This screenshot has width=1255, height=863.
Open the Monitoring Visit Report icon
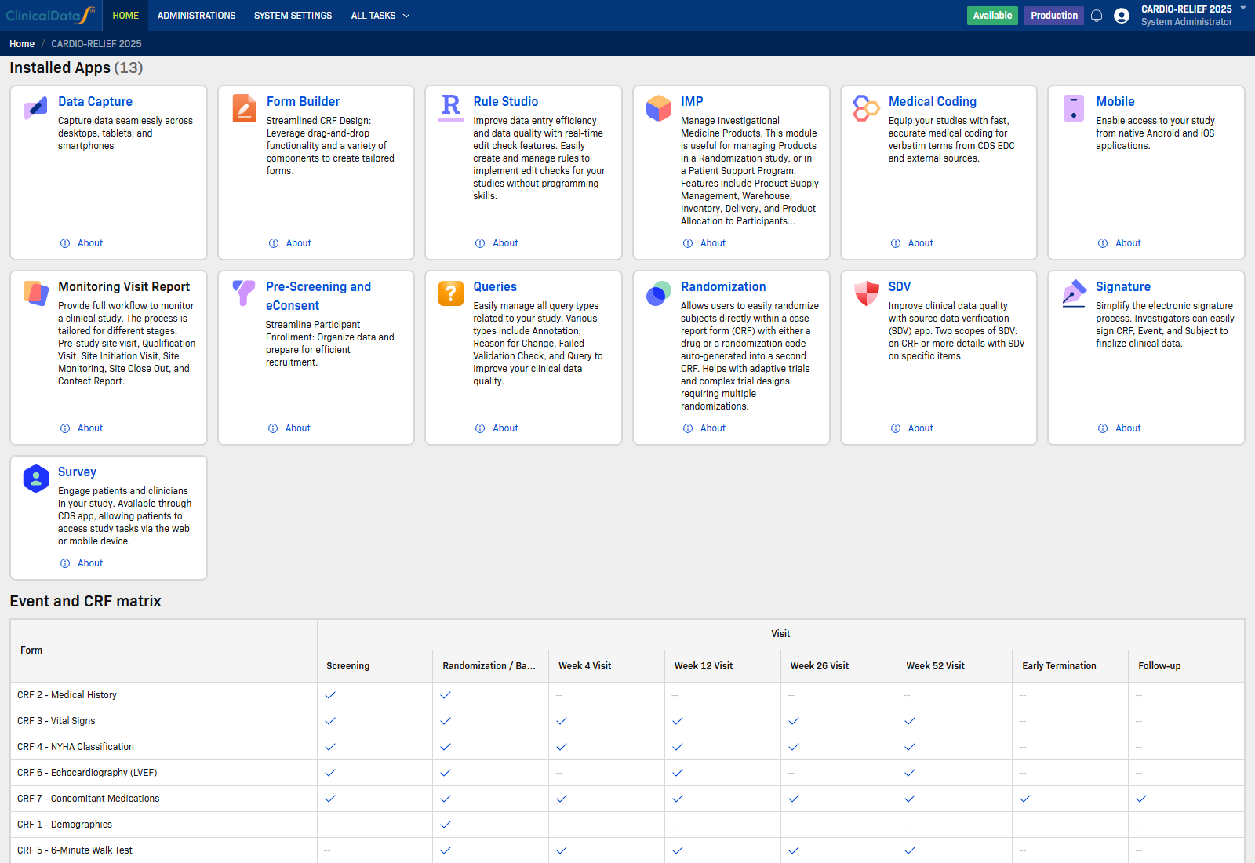point(36,293)
